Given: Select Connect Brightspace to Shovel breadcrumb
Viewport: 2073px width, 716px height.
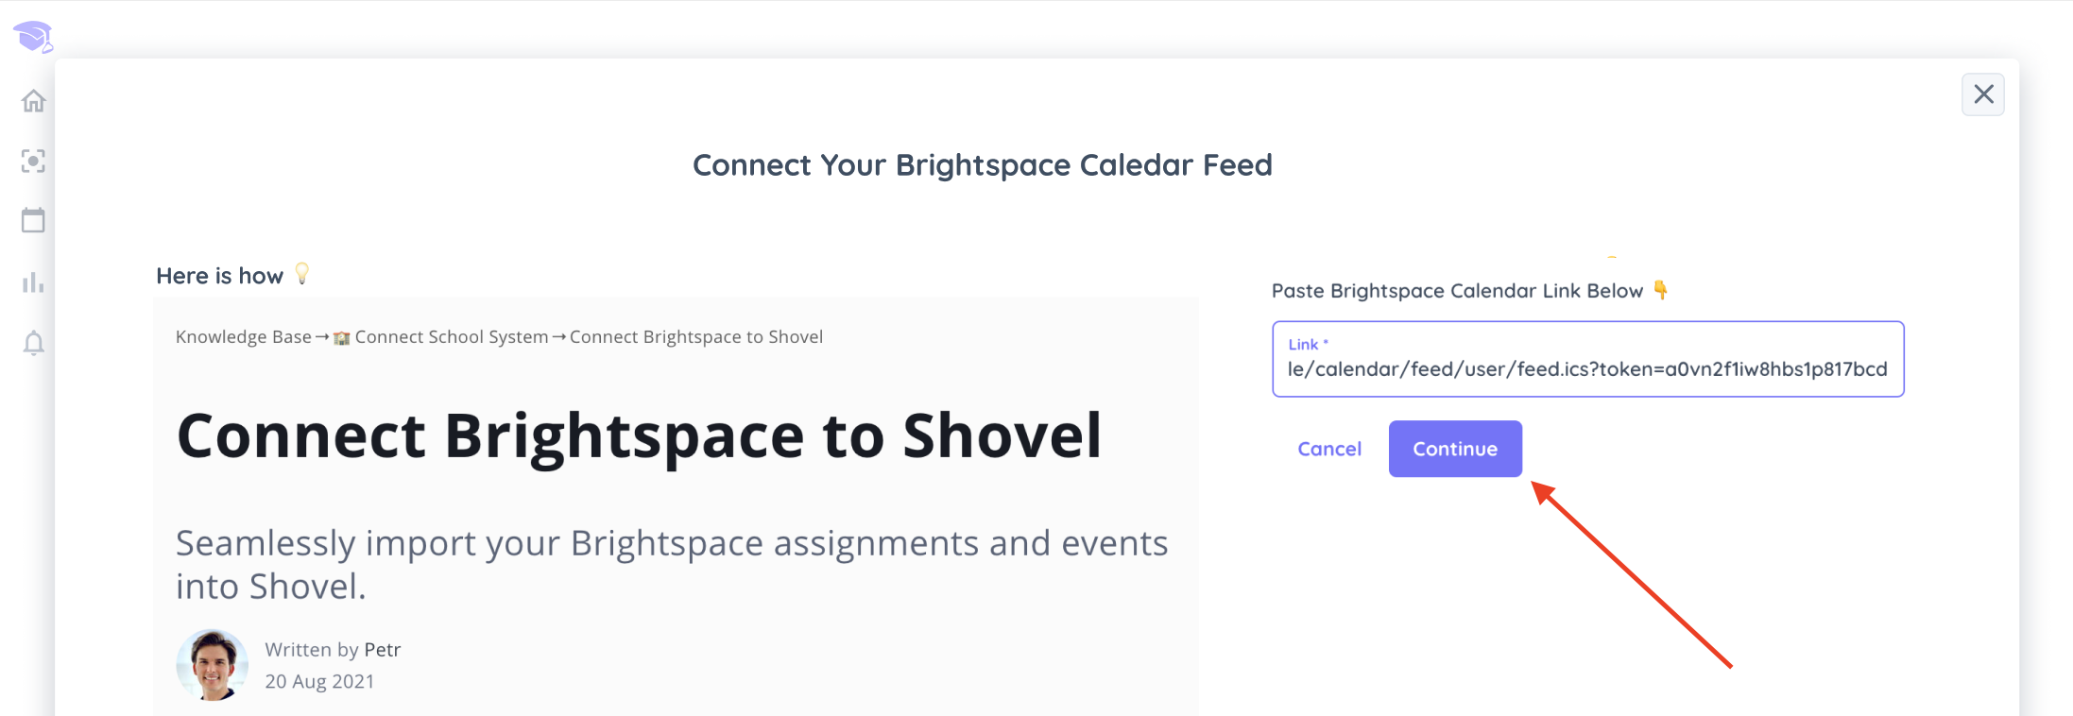Looking at the screenshot, I should pos(696,337).
